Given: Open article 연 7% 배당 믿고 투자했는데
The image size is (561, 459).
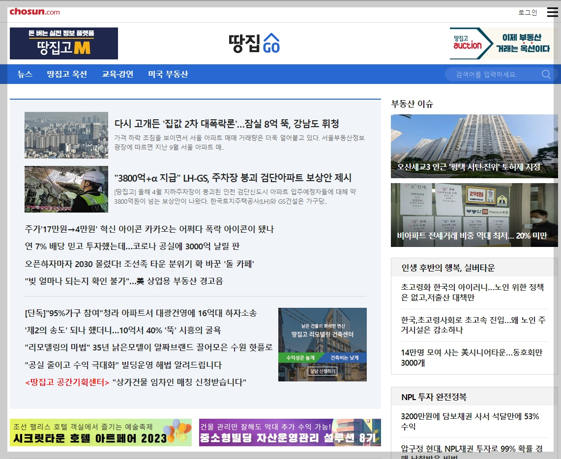Looking at the screenshot, I should [132, 246].
